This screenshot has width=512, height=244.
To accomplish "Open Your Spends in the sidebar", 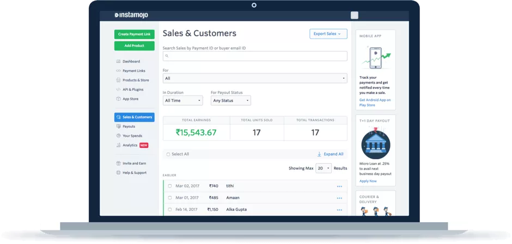I will point(132,135).
